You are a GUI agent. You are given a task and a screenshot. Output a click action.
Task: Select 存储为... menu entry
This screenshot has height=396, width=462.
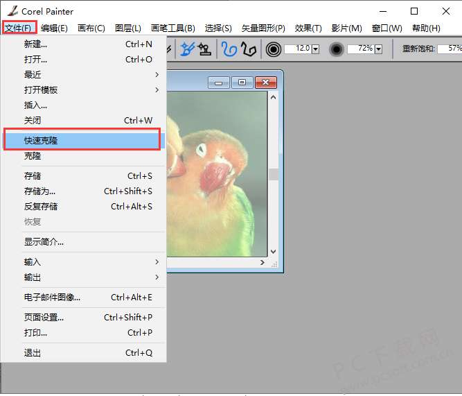(x=84, y=191)
